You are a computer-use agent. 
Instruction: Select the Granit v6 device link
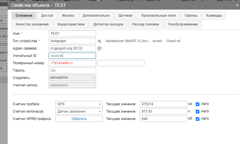[x=173, y=41]
